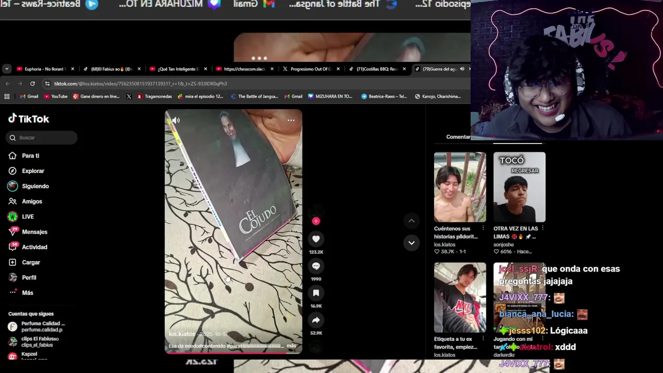The width and height of the screenshot is (663, 373).
Task: Open options for 'Etiqueta a tu ex' video
Action: (483, 339)
